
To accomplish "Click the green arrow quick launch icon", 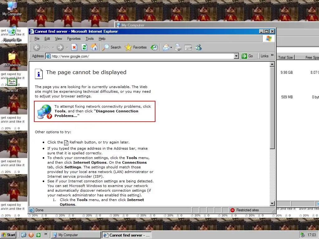I will [x=38, y=235].
